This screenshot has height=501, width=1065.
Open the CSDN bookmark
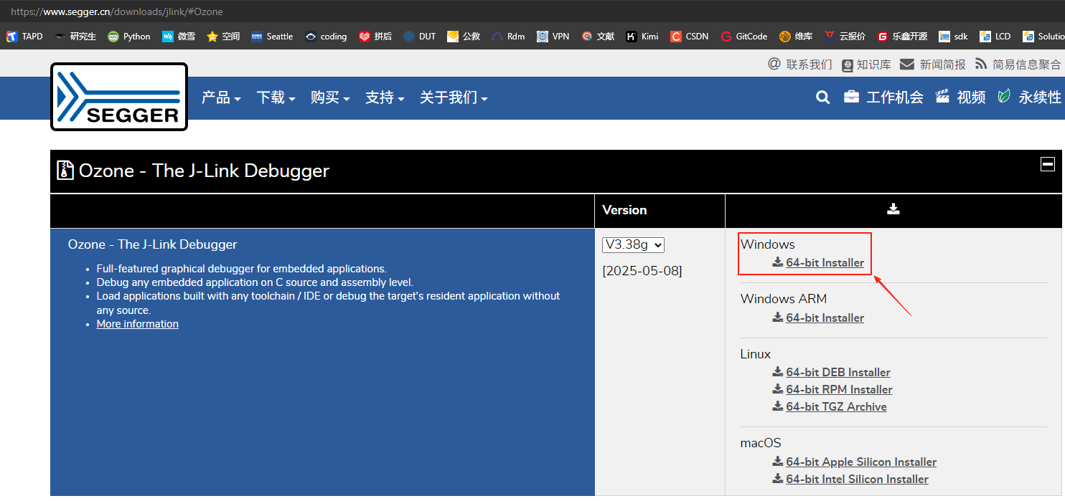tap(690, 36)
